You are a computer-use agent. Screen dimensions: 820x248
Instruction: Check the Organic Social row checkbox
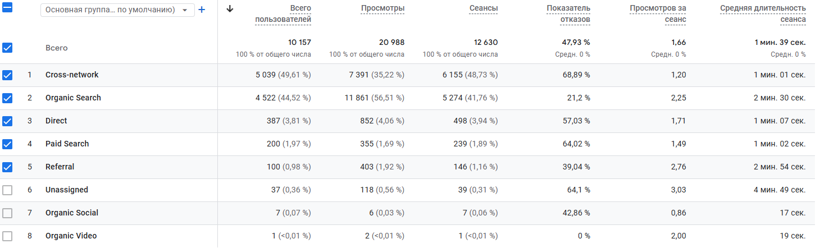[7, 213]
